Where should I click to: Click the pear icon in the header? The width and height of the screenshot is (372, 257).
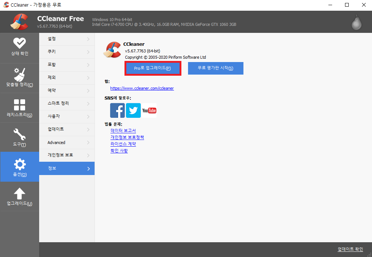pyautogui.click(x=356, y=23)
